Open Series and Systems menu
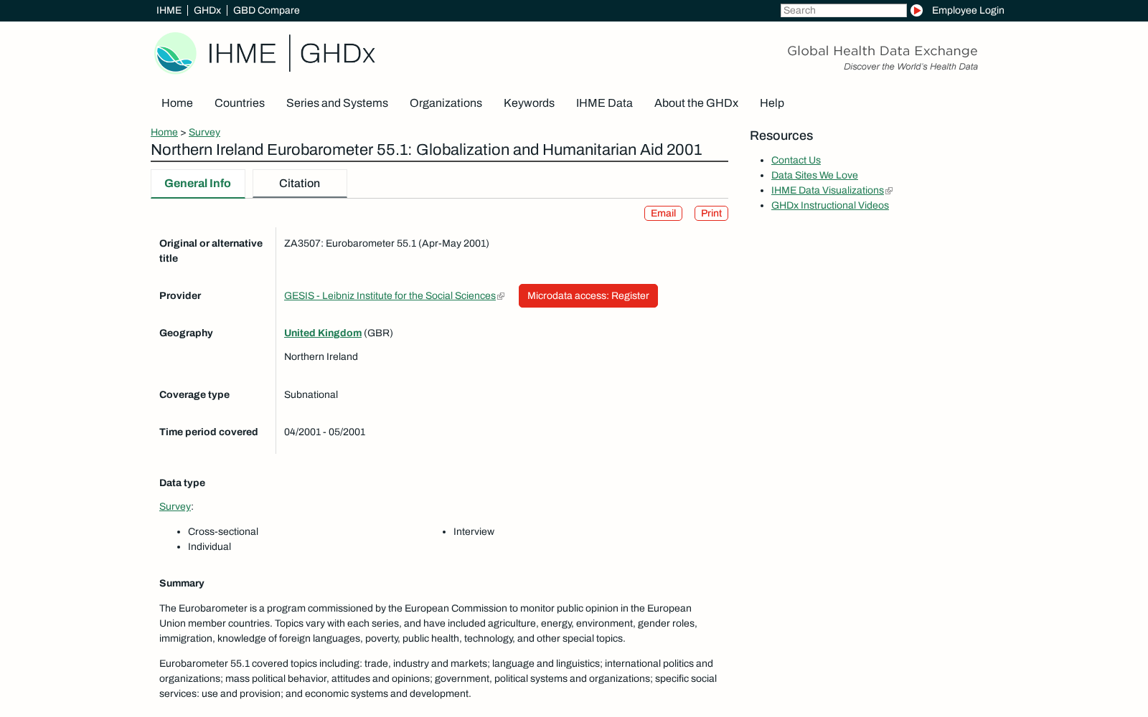 coord(337,103)
